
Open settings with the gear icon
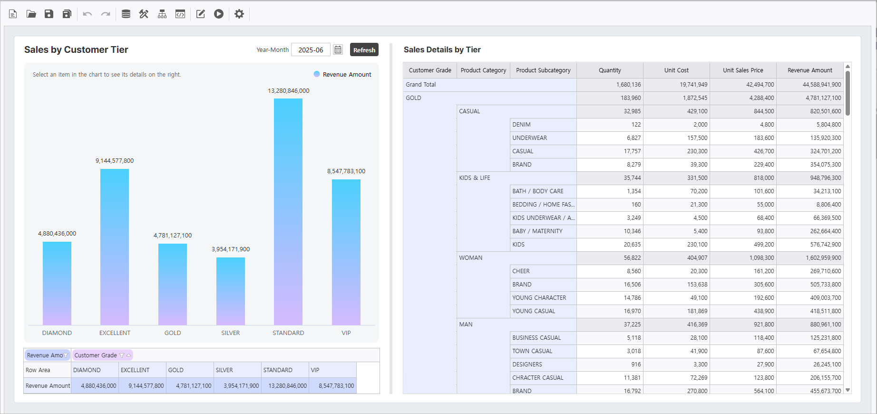(239, 14)
